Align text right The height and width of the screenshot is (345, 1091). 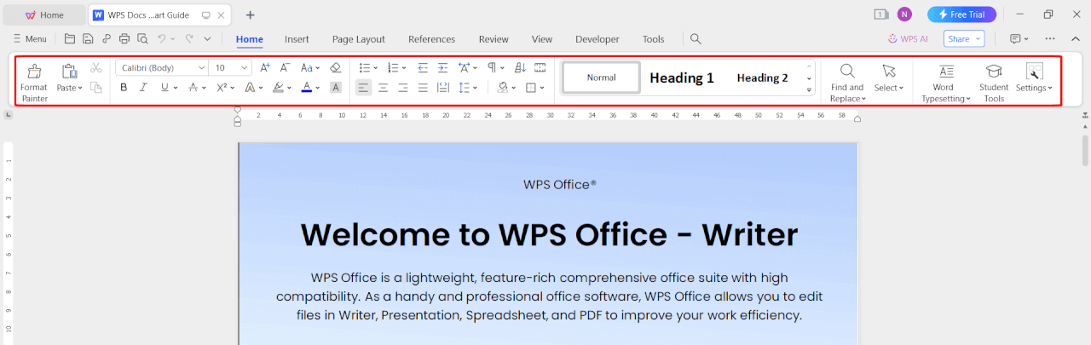[403, 87]
